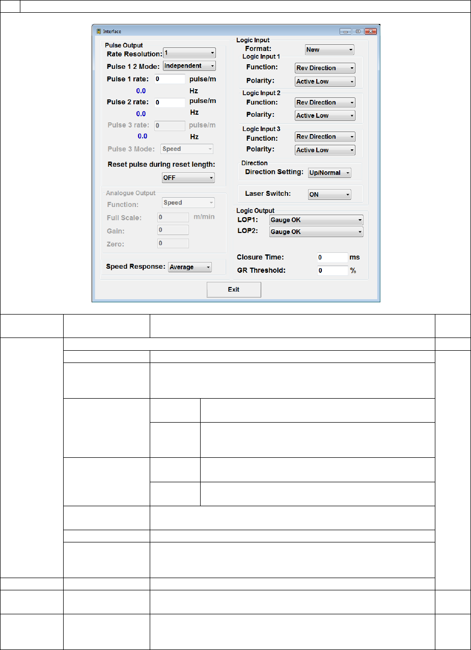Open the Speed Response dropdown
This screenshot has width=471, height=650.
(190, 267)
